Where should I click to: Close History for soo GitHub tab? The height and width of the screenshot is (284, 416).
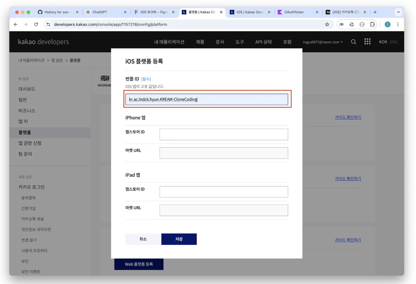[x=77, y=12]
